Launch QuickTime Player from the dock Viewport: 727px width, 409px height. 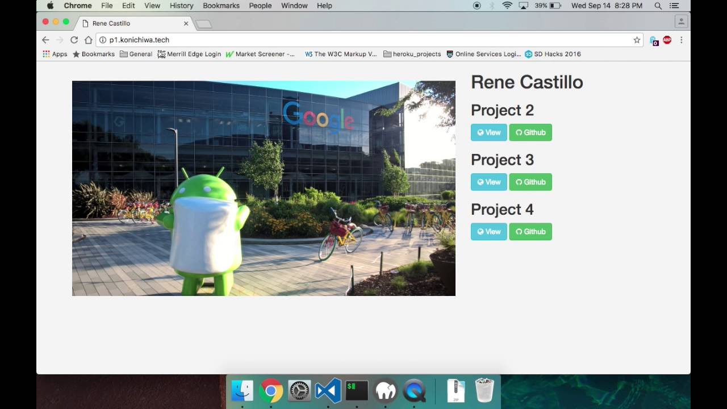(414, 391)
